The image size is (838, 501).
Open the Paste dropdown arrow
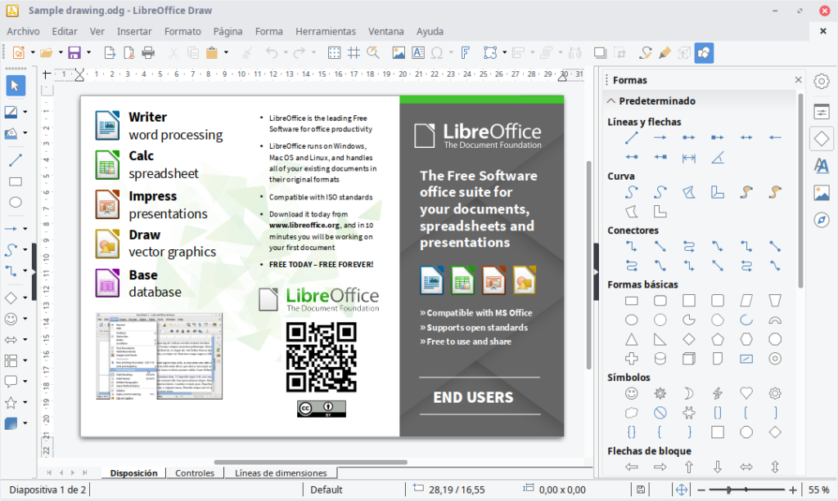[226, 52]
